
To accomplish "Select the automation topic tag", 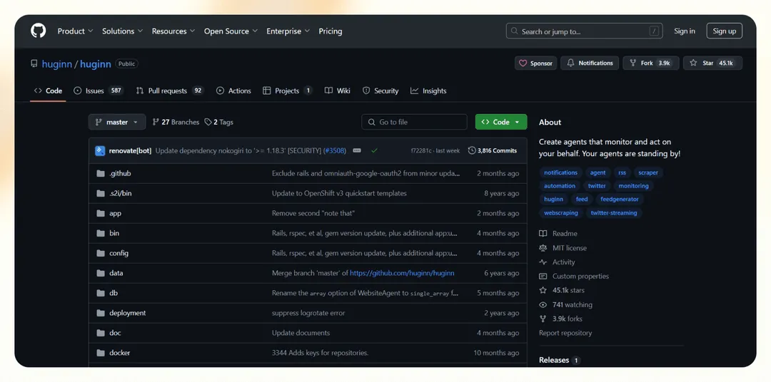I will [560, 186].
